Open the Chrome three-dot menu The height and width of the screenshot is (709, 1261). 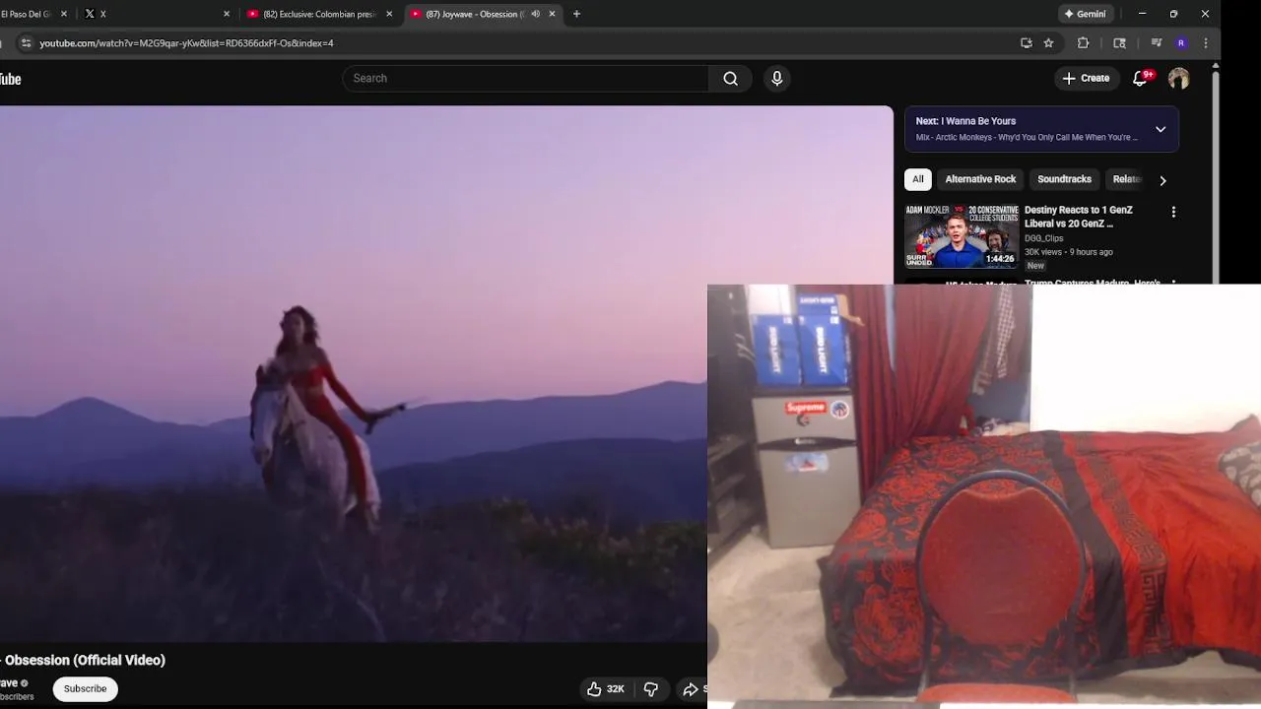(x=1206, y=43)
